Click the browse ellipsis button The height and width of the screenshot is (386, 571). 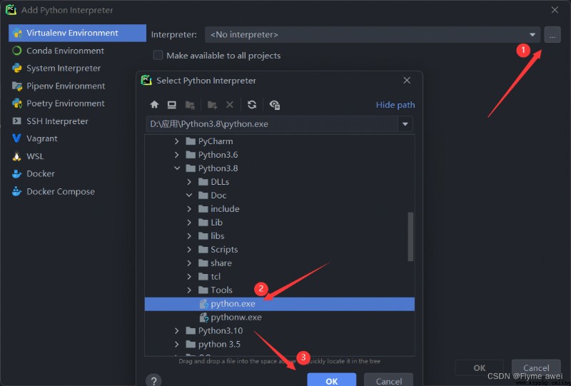coord(552,35)
